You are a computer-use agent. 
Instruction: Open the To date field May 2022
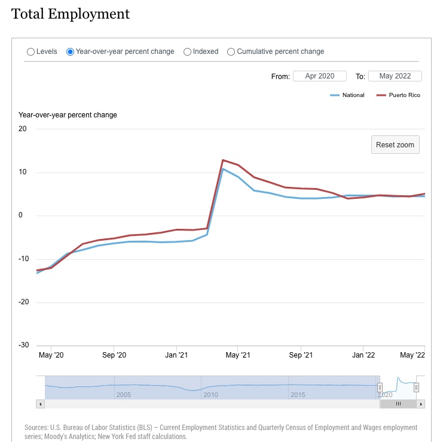(395, 76)
